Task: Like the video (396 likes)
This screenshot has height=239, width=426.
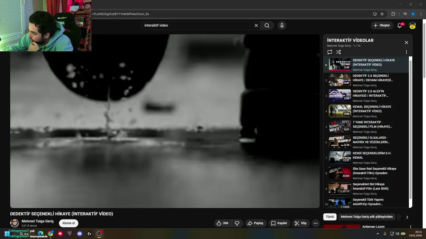Action: click(x=222, y=223)
